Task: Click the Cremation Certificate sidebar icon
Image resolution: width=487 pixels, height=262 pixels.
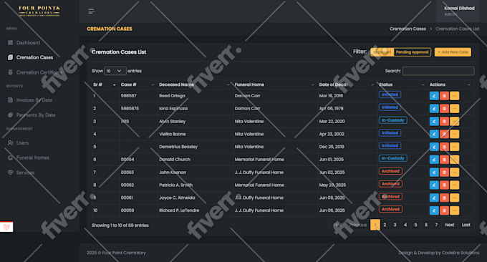Action: [10, 72]
